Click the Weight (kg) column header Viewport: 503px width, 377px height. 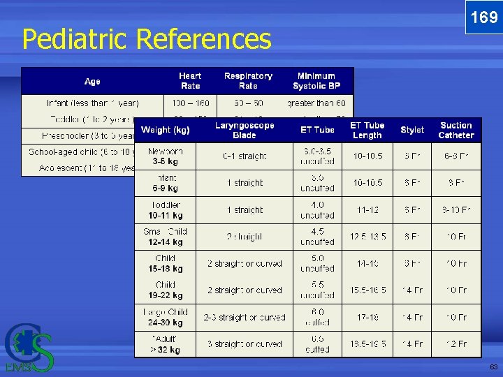pyautogui.click(x=165, y=130)
